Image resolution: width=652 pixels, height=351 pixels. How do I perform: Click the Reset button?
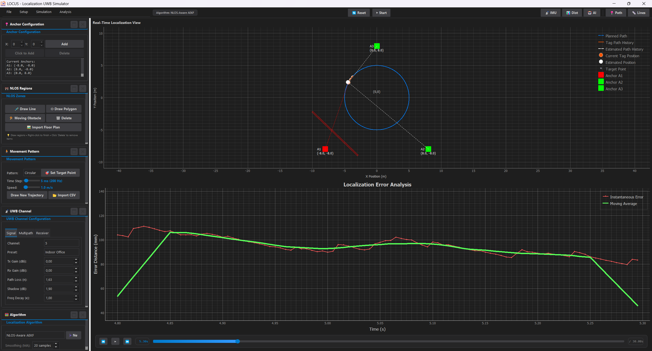(359, 12)
